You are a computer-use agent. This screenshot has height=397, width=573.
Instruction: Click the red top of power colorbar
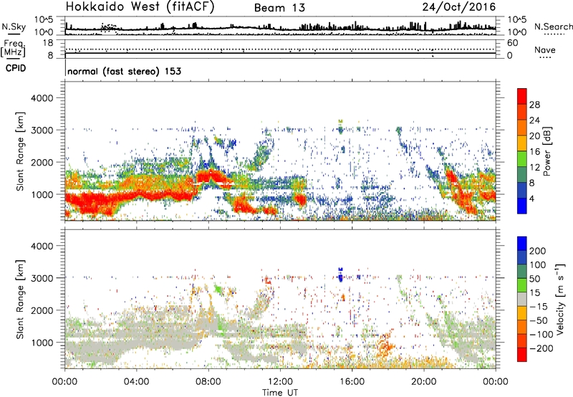point(522,96)
